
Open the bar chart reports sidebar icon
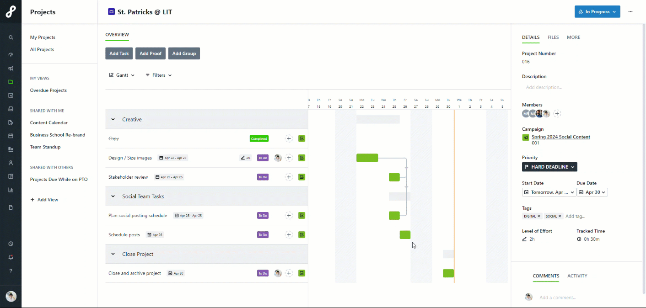coord(11,190)
